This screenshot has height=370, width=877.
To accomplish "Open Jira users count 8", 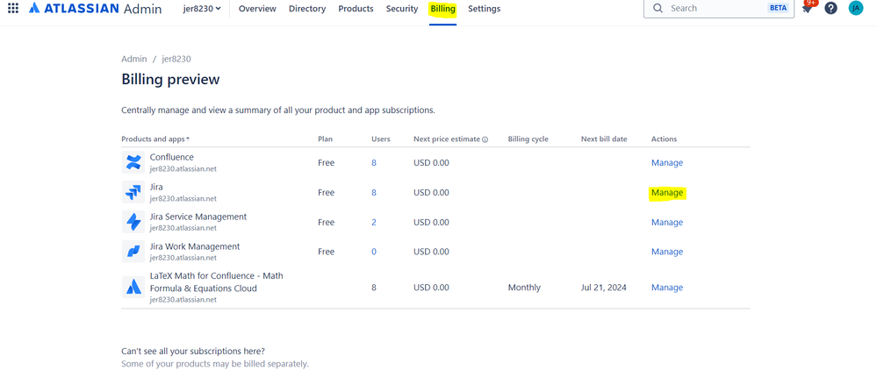I will (374, 192).
